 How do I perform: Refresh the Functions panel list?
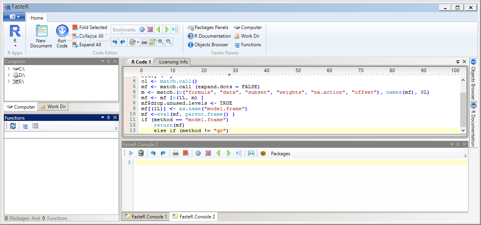(x=13, y=126)
